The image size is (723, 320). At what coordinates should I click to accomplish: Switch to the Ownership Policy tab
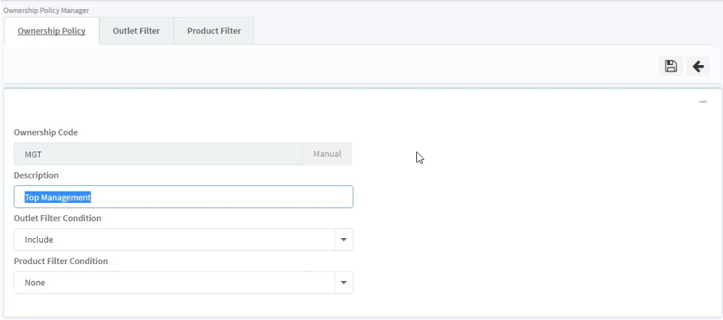tap(51, 31)
